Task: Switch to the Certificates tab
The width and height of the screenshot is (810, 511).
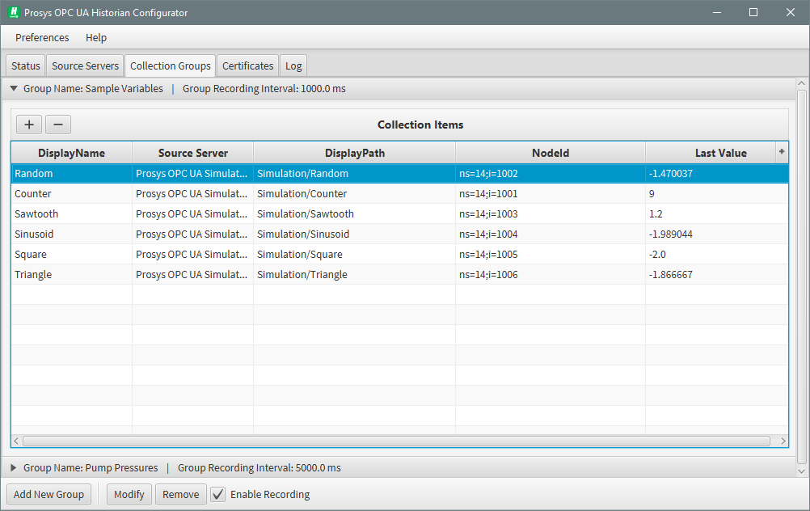Action: 247,66
